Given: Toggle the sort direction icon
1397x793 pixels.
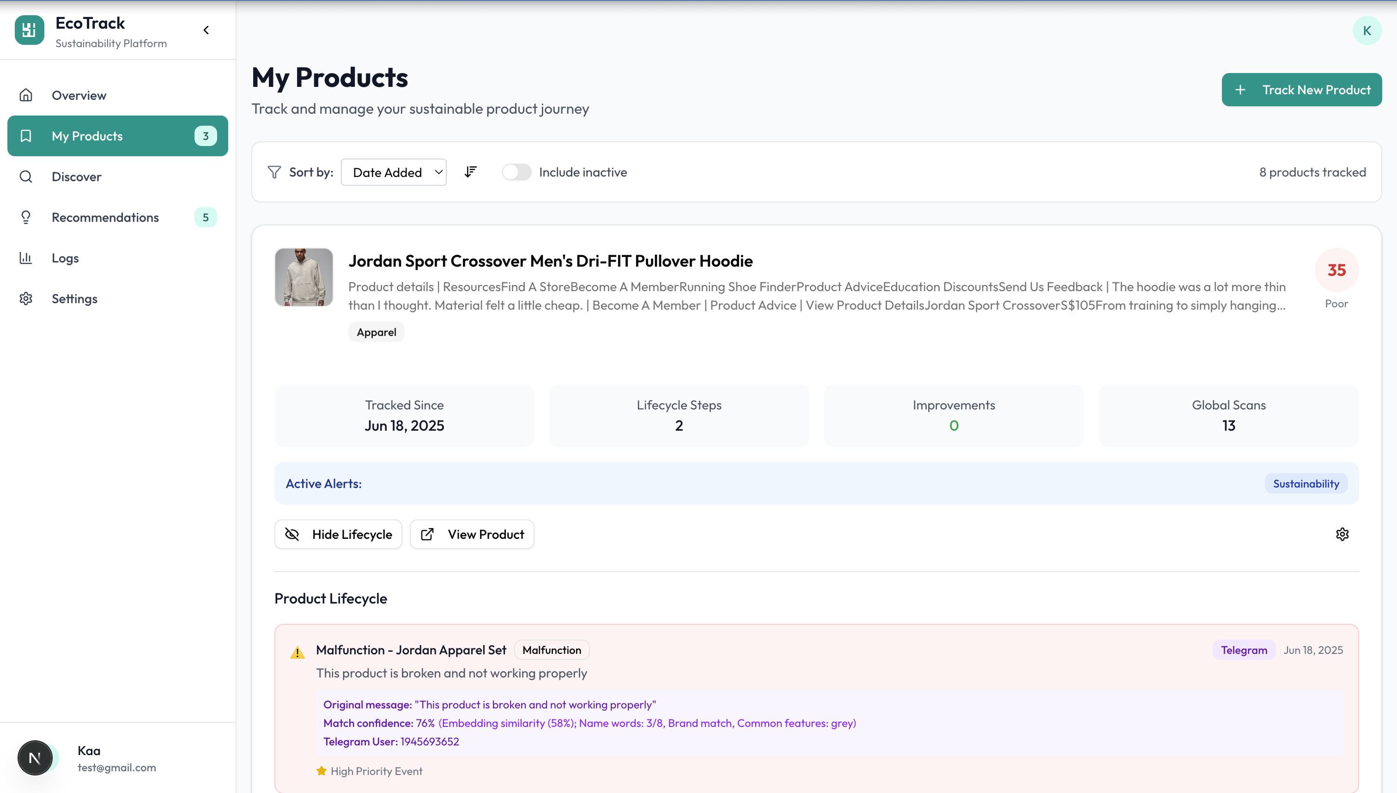Looking at the screenshot, I should point(470,172).
